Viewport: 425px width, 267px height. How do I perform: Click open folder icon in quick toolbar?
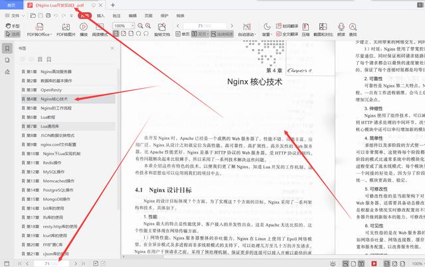pyautogui.click(x=33, y=16)
